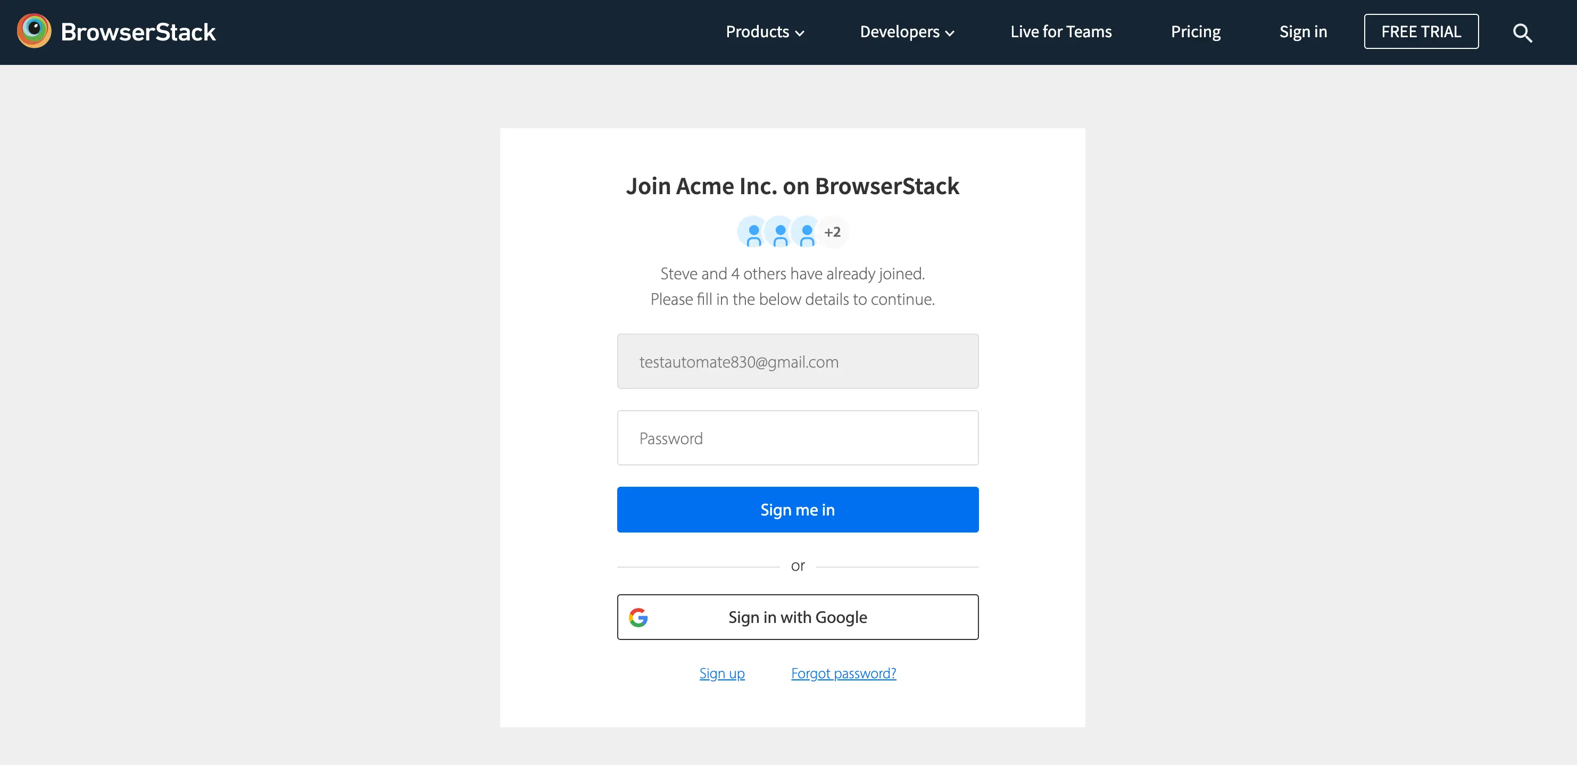Screen dimensions: 1577x765
Task: Click the Google G logo icon
Action: click(x=638, y=617)
